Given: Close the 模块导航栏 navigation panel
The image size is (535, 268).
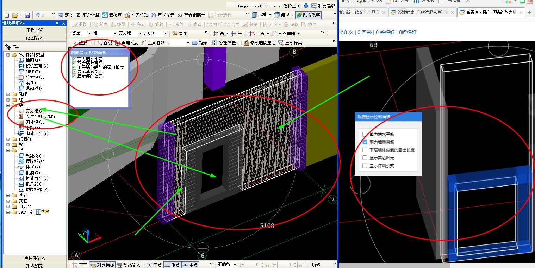Looking at the screenshot, I should [63, 23].
